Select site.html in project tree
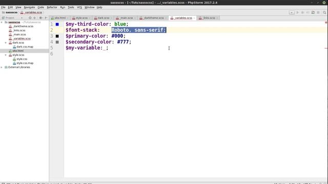The image size is (328, 184). (16, 51)
